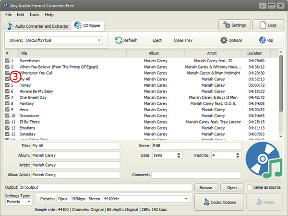Increase the Date year value
The width and height of the screenshot is (288, 216).
pos(179,154)
